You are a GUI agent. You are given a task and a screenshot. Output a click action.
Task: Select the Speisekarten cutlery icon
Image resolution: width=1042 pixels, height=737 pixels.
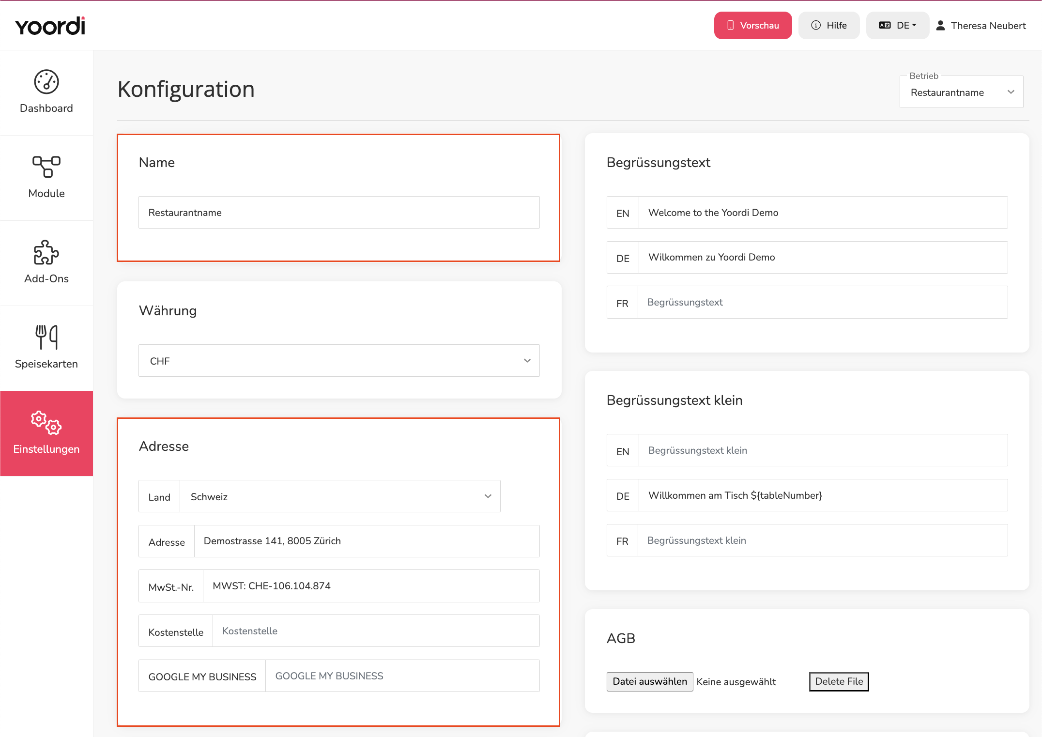coord(46,337)
